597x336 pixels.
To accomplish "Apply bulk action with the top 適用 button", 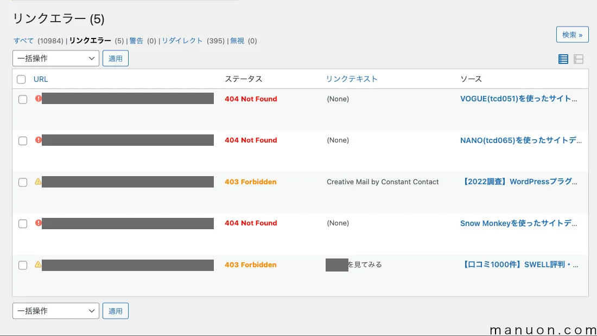I will pyautogui.click(x=116, y=58).
